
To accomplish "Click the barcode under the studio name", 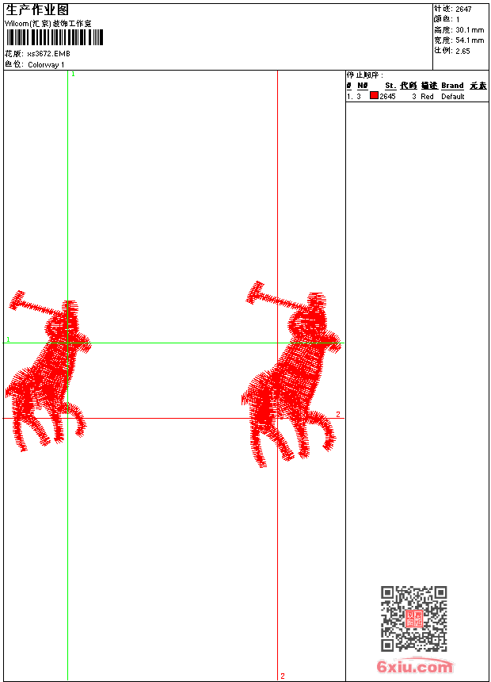I will pyautogui.click(x=55, y=37).
